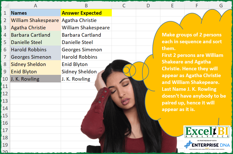
Task: Select column B header
Action: click(86, 6)
